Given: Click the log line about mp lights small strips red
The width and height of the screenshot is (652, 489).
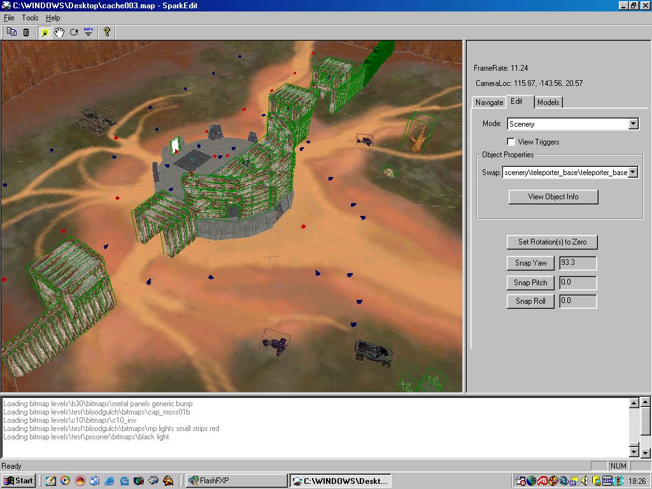Looking at the screenshot, I should coord(111,429).
